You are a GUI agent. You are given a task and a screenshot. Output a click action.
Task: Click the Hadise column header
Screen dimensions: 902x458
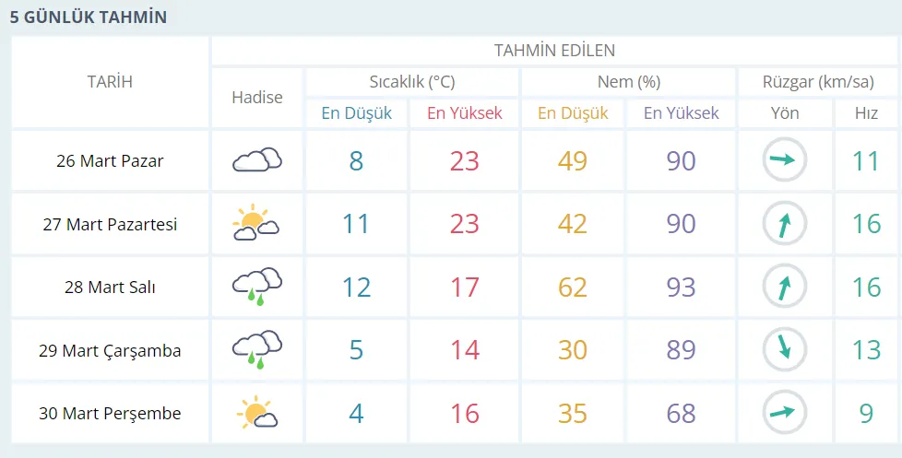[x=257, y=97]
